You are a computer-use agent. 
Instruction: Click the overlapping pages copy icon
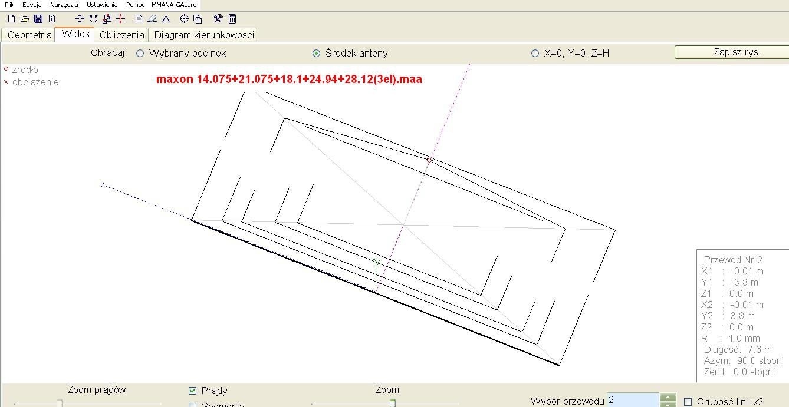coord(198,19)
